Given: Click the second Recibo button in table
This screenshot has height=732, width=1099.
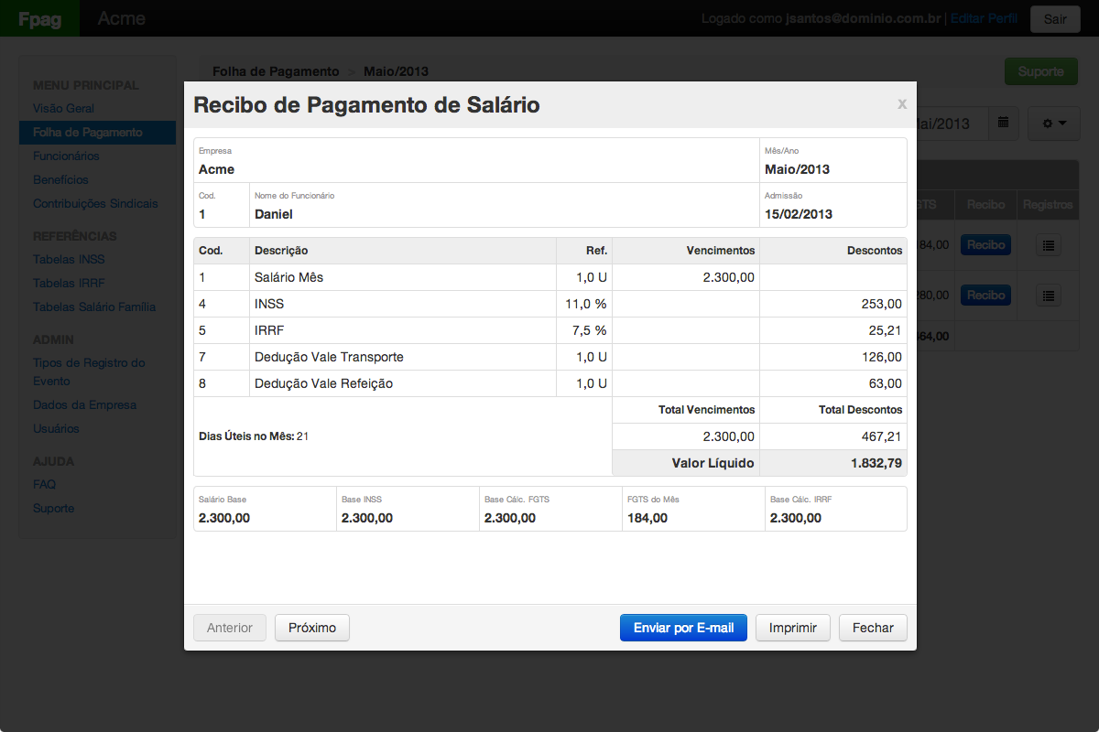Looking at the screenshot, I should pos(985,295).
